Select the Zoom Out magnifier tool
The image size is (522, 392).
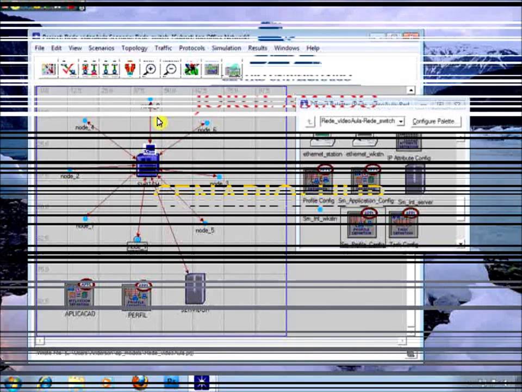(170, 69)
